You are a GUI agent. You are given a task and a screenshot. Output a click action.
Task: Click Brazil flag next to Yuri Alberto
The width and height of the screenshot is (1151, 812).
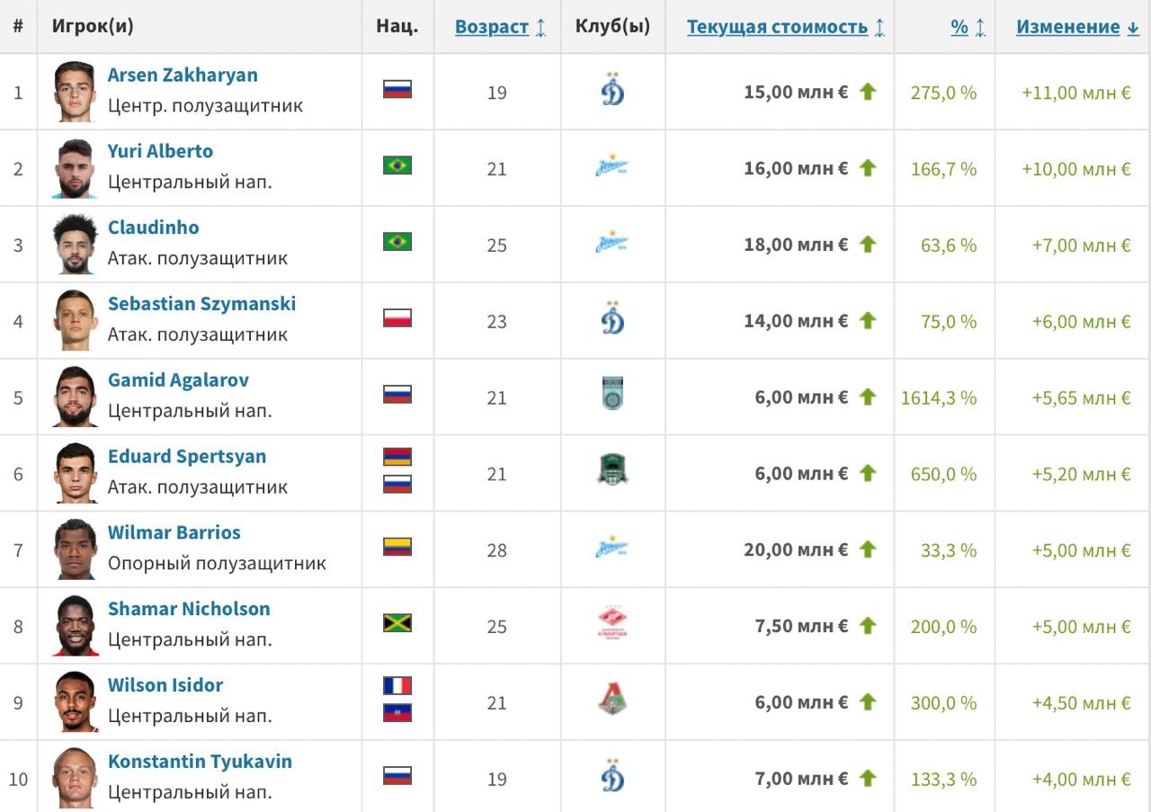click(x=397, y=165)
